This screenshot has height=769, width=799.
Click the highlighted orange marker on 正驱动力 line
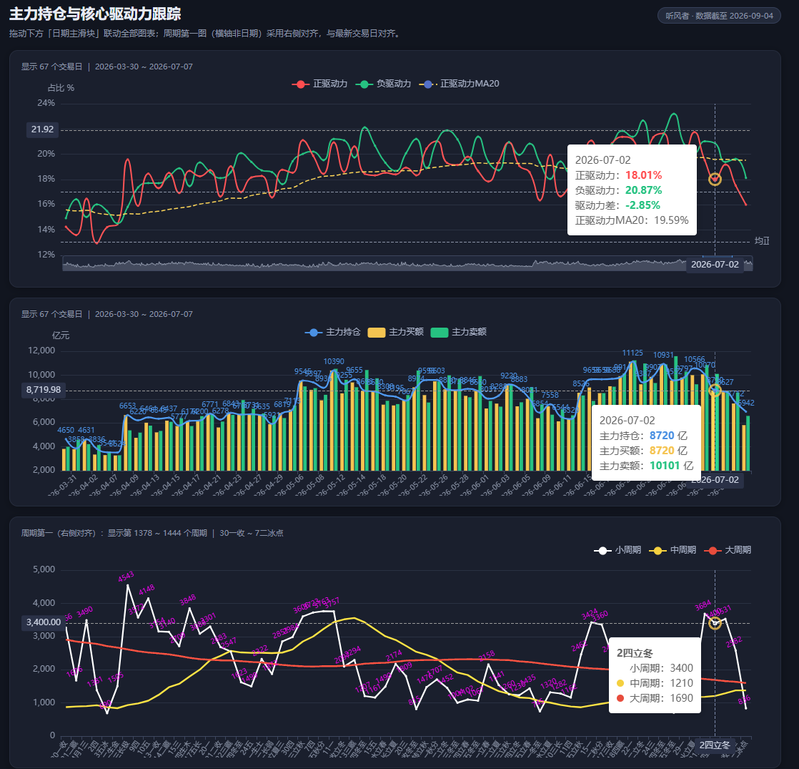coord(715,179)
